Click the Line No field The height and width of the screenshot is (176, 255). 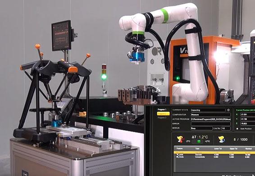click(x=226, y=129)
